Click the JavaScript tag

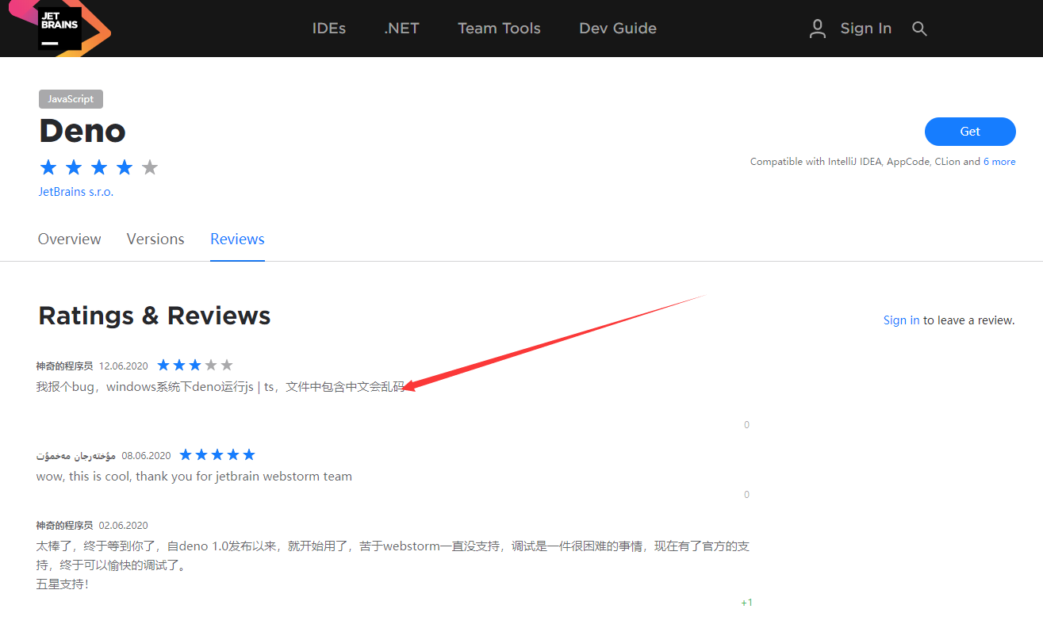[71, 99]
